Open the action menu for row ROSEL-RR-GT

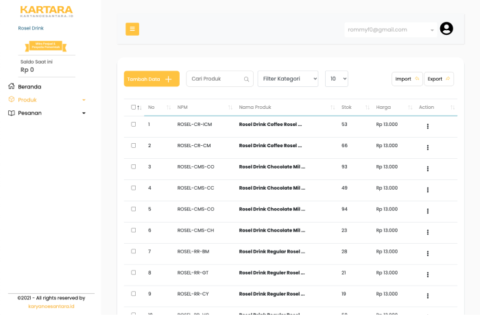coord(428,275)
